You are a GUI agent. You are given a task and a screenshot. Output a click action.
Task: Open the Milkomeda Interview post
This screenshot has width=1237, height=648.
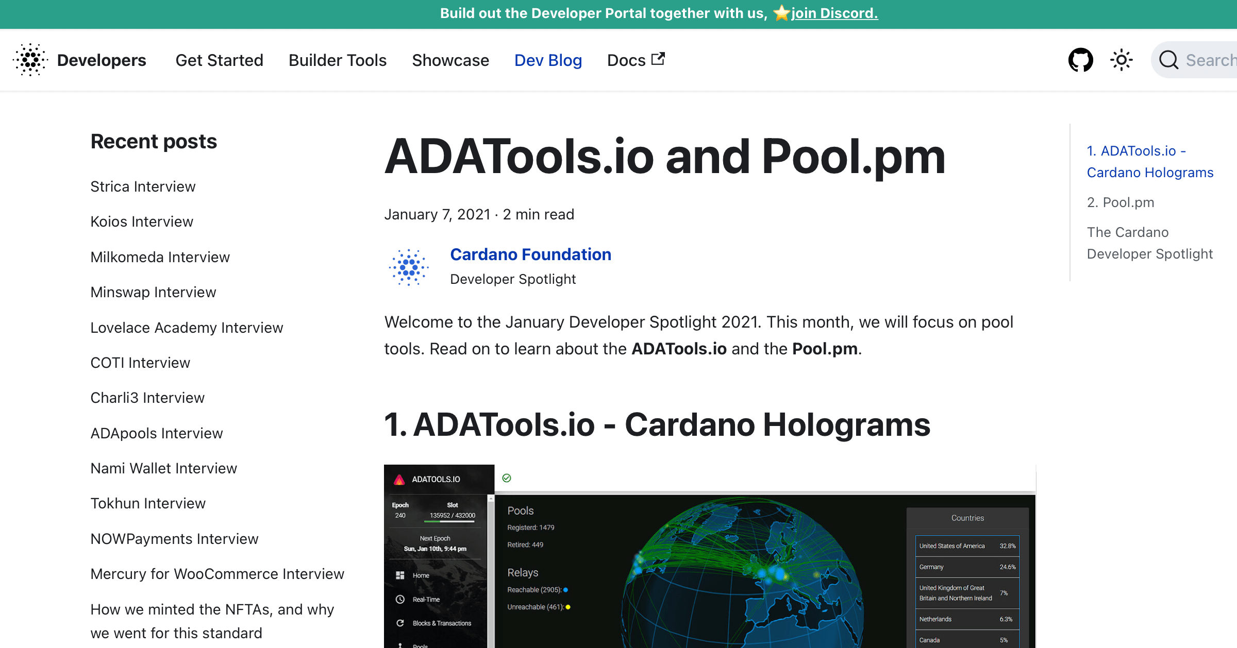[160, 257]
